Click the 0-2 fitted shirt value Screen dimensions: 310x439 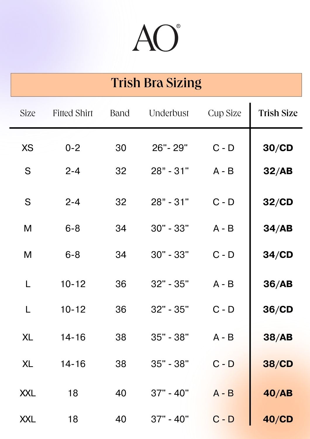pyautogui.click(x=73, y=148)
